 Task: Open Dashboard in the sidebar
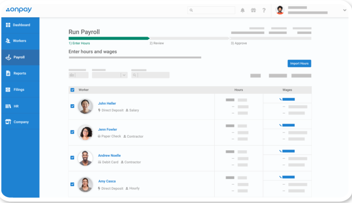point(20,25)
